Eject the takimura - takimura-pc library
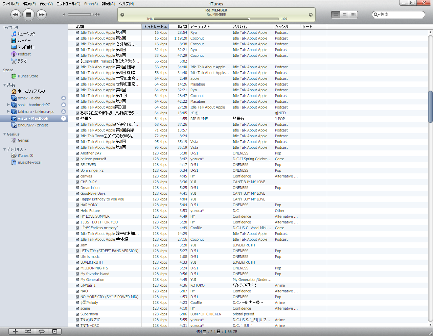This screenshot has height=336, width=433. click(x=64, y=112)
